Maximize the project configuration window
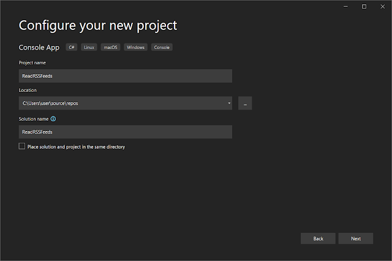 pyautogui.click(x=364, y=7)
